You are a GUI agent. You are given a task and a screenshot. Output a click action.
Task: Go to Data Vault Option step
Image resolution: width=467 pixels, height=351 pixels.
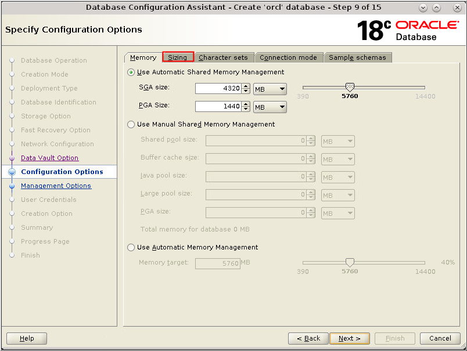[x=50, y=158]
